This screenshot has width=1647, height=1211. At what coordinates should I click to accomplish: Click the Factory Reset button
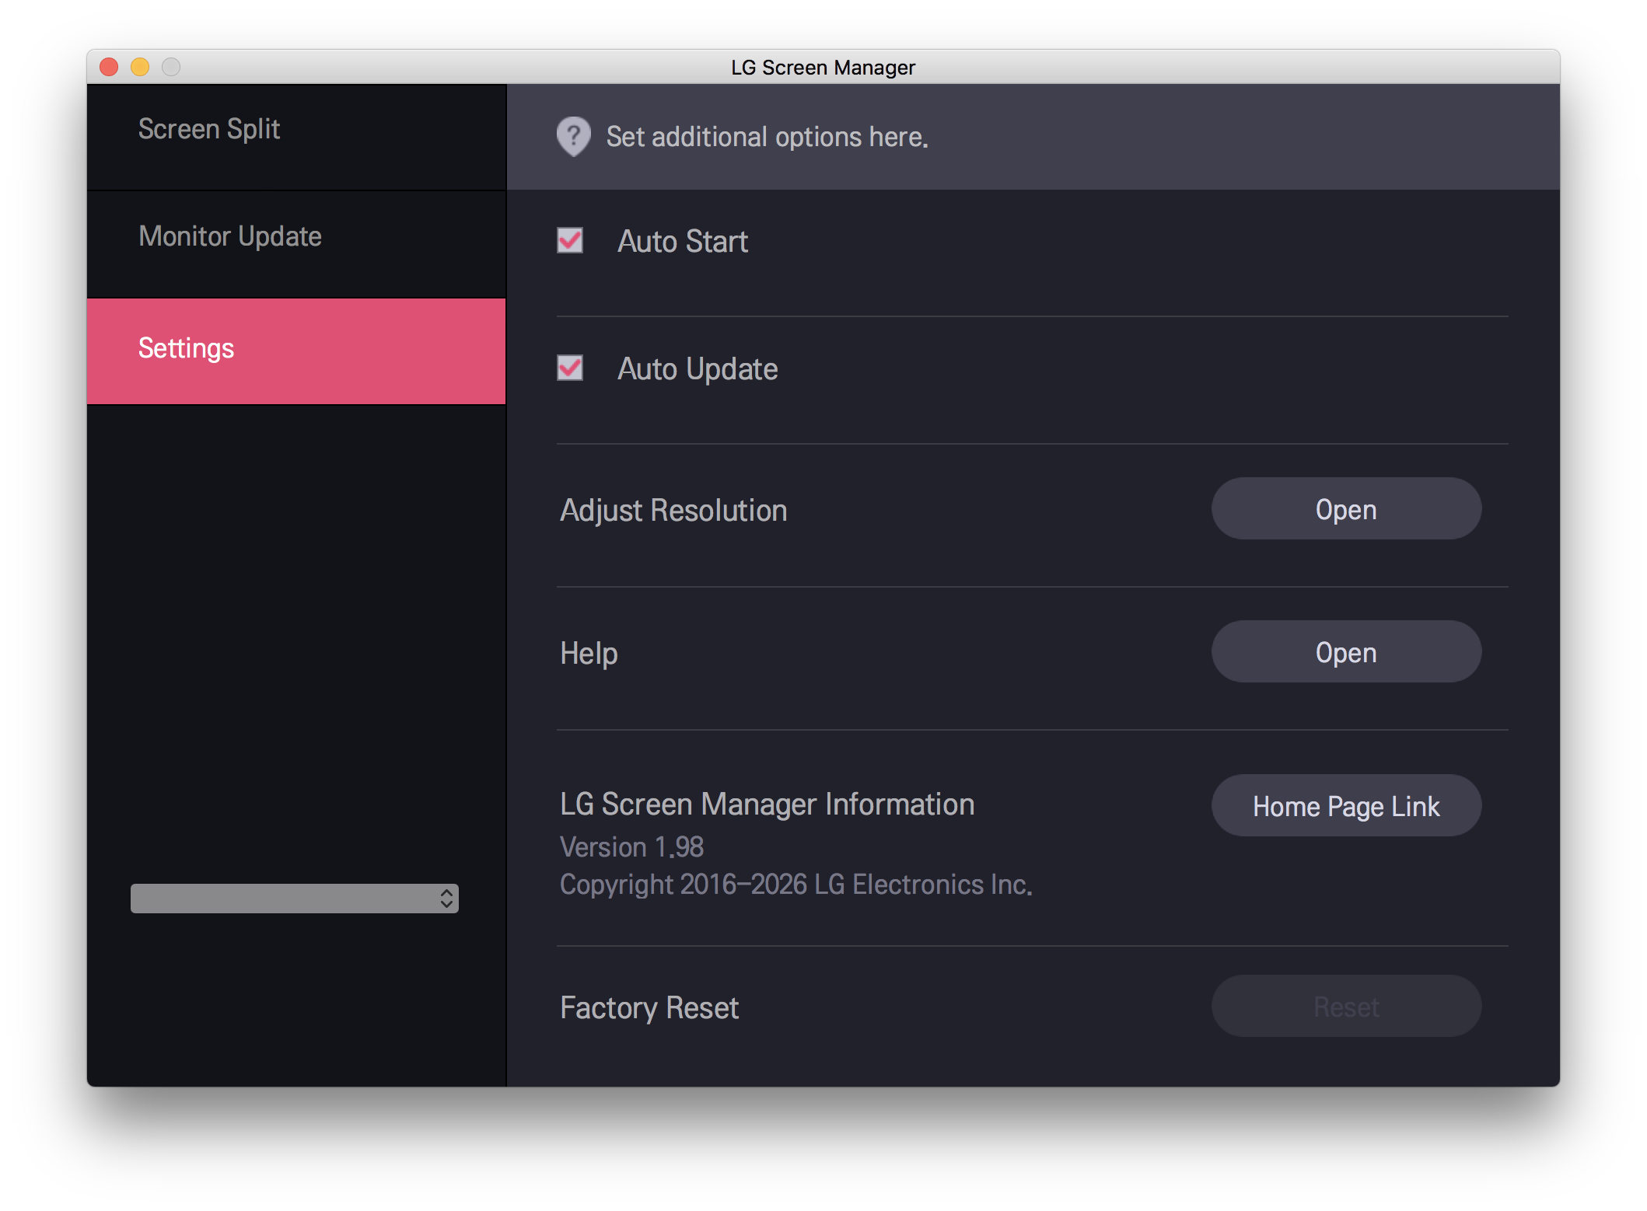tap(1346, 1007)
